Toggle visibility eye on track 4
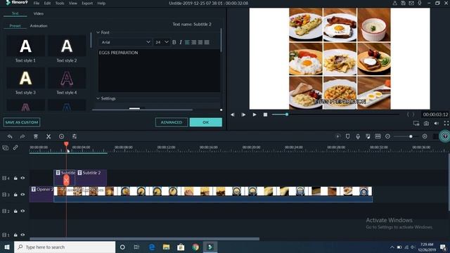Viewport: 450px width, 253px height. click(22, 178)
